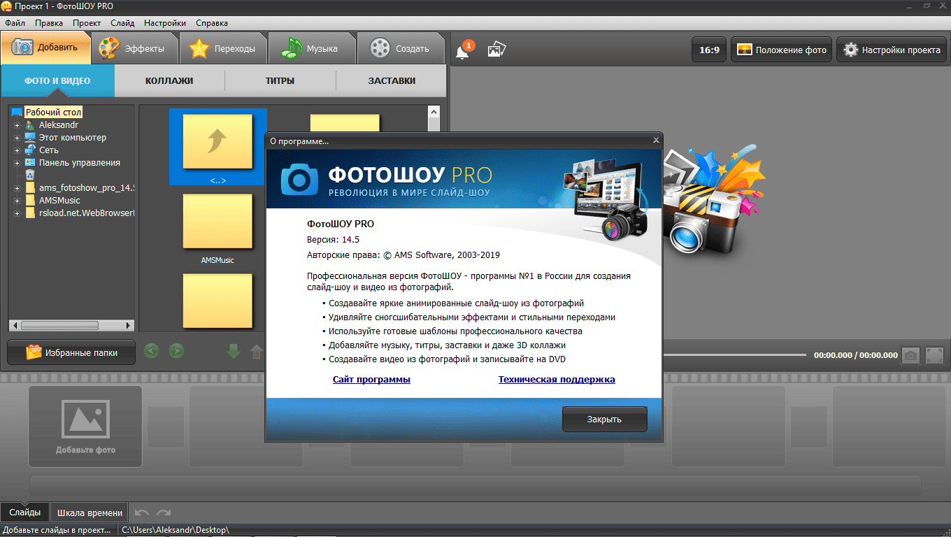Click the 16:9 aspect ratio button
Screen dimensions: 951x537
click(x=709, y=50)
